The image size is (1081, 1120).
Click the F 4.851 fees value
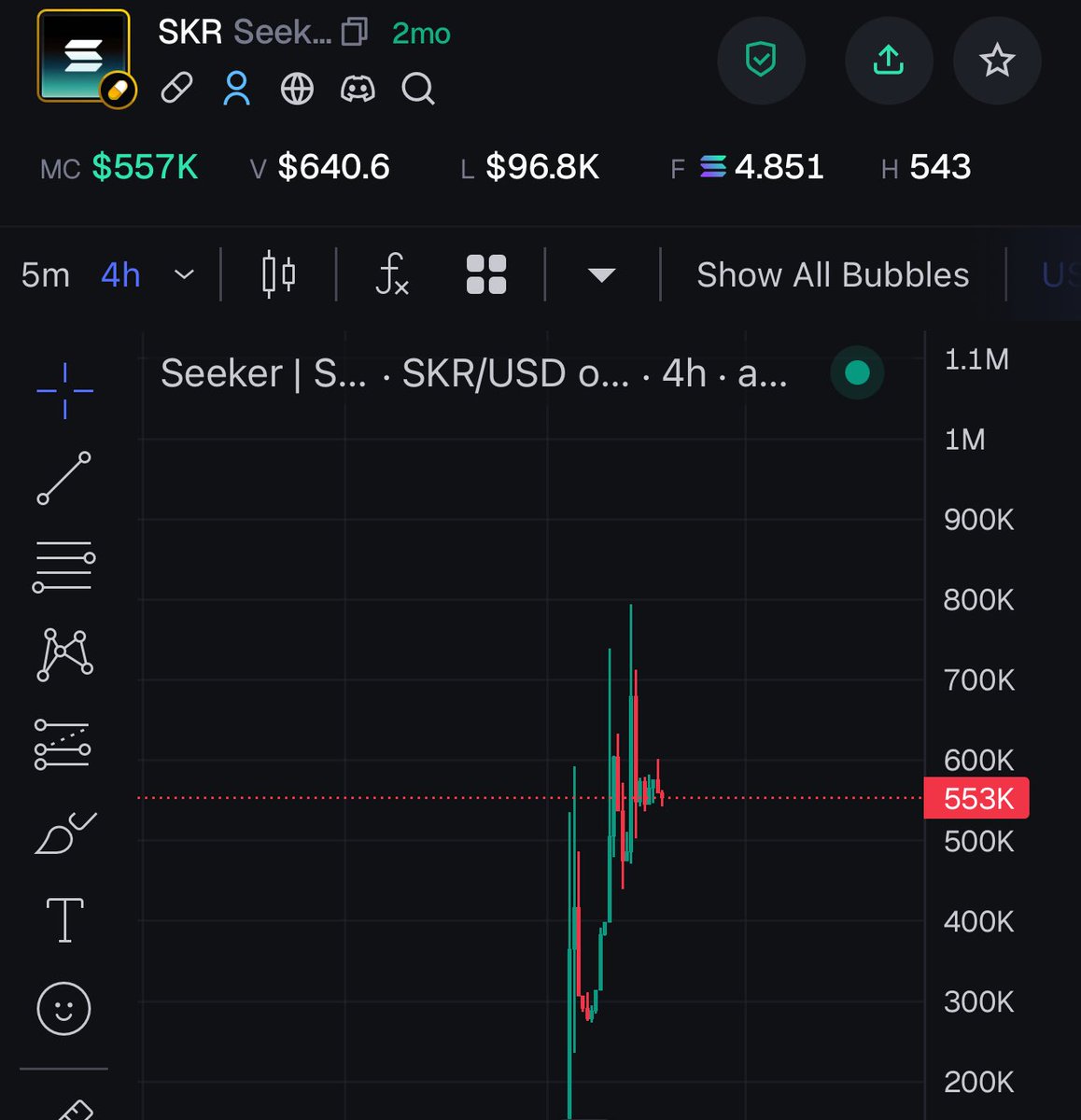pyautogui.click(x=747, y=168)
